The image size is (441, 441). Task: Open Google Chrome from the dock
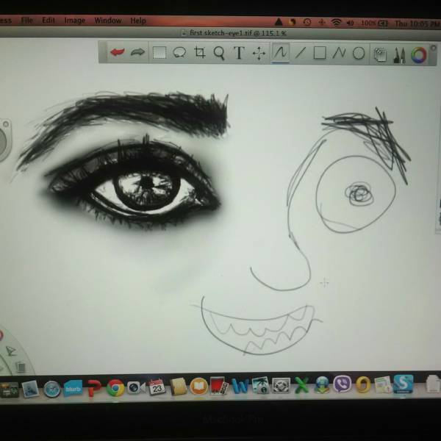[x=115, y=387]
